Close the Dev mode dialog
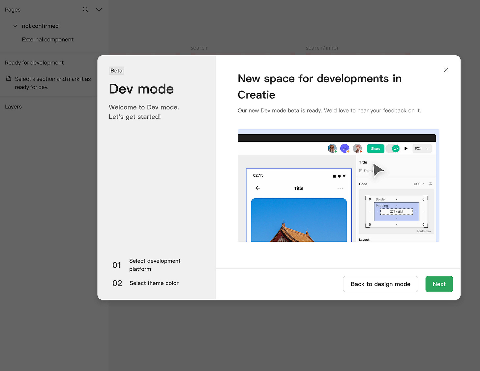The height and width of the screenshot is (371, 480). pyautogui.click(x=446, y=70)
